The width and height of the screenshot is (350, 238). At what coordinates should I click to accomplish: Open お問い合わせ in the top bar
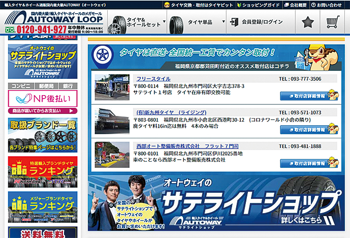pos(327,5)
